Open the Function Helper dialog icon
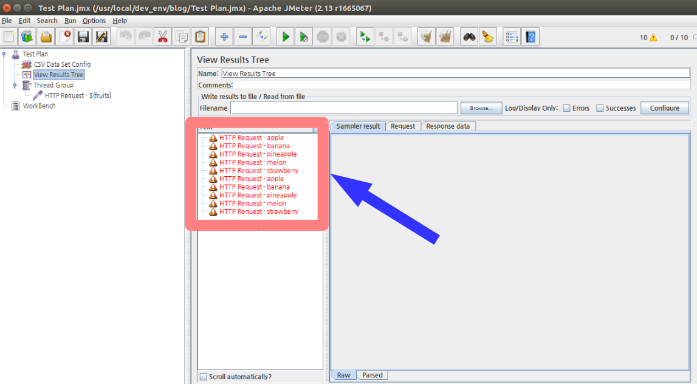The image size is (697, 384). click(512, 36)
